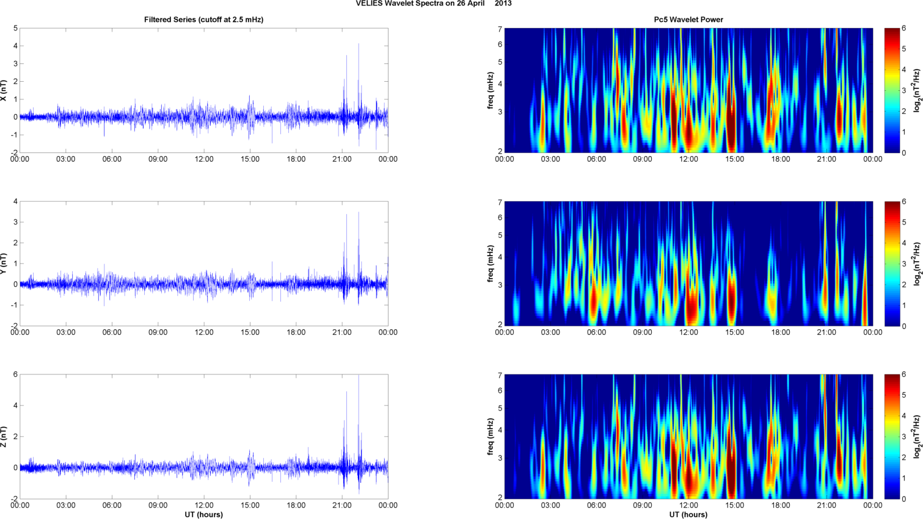This screenshot has height=519, width=923.
Task: Click the colorbar beside the top spectrogram
Action: point(892,90)
